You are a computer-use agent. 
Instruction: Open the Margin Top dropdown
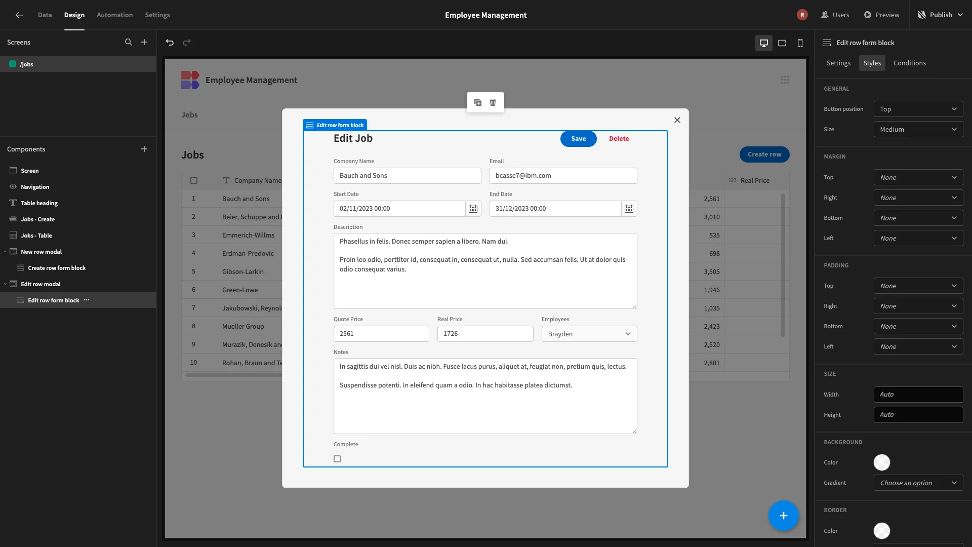pos(918,178)
